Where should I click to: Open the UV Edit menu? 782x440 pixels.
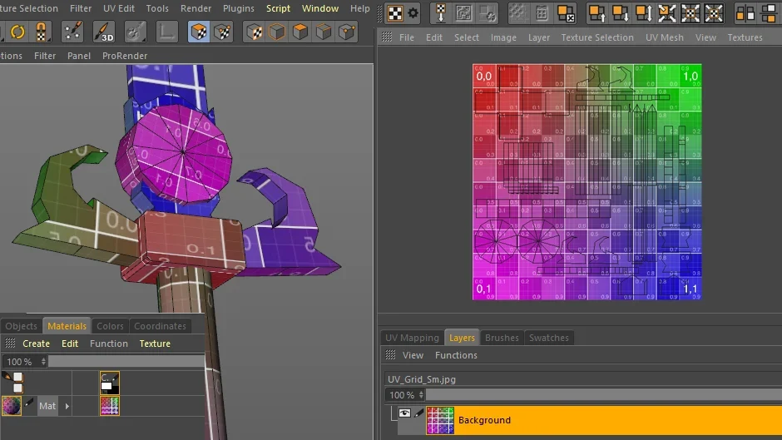click(x=119, y=8)
